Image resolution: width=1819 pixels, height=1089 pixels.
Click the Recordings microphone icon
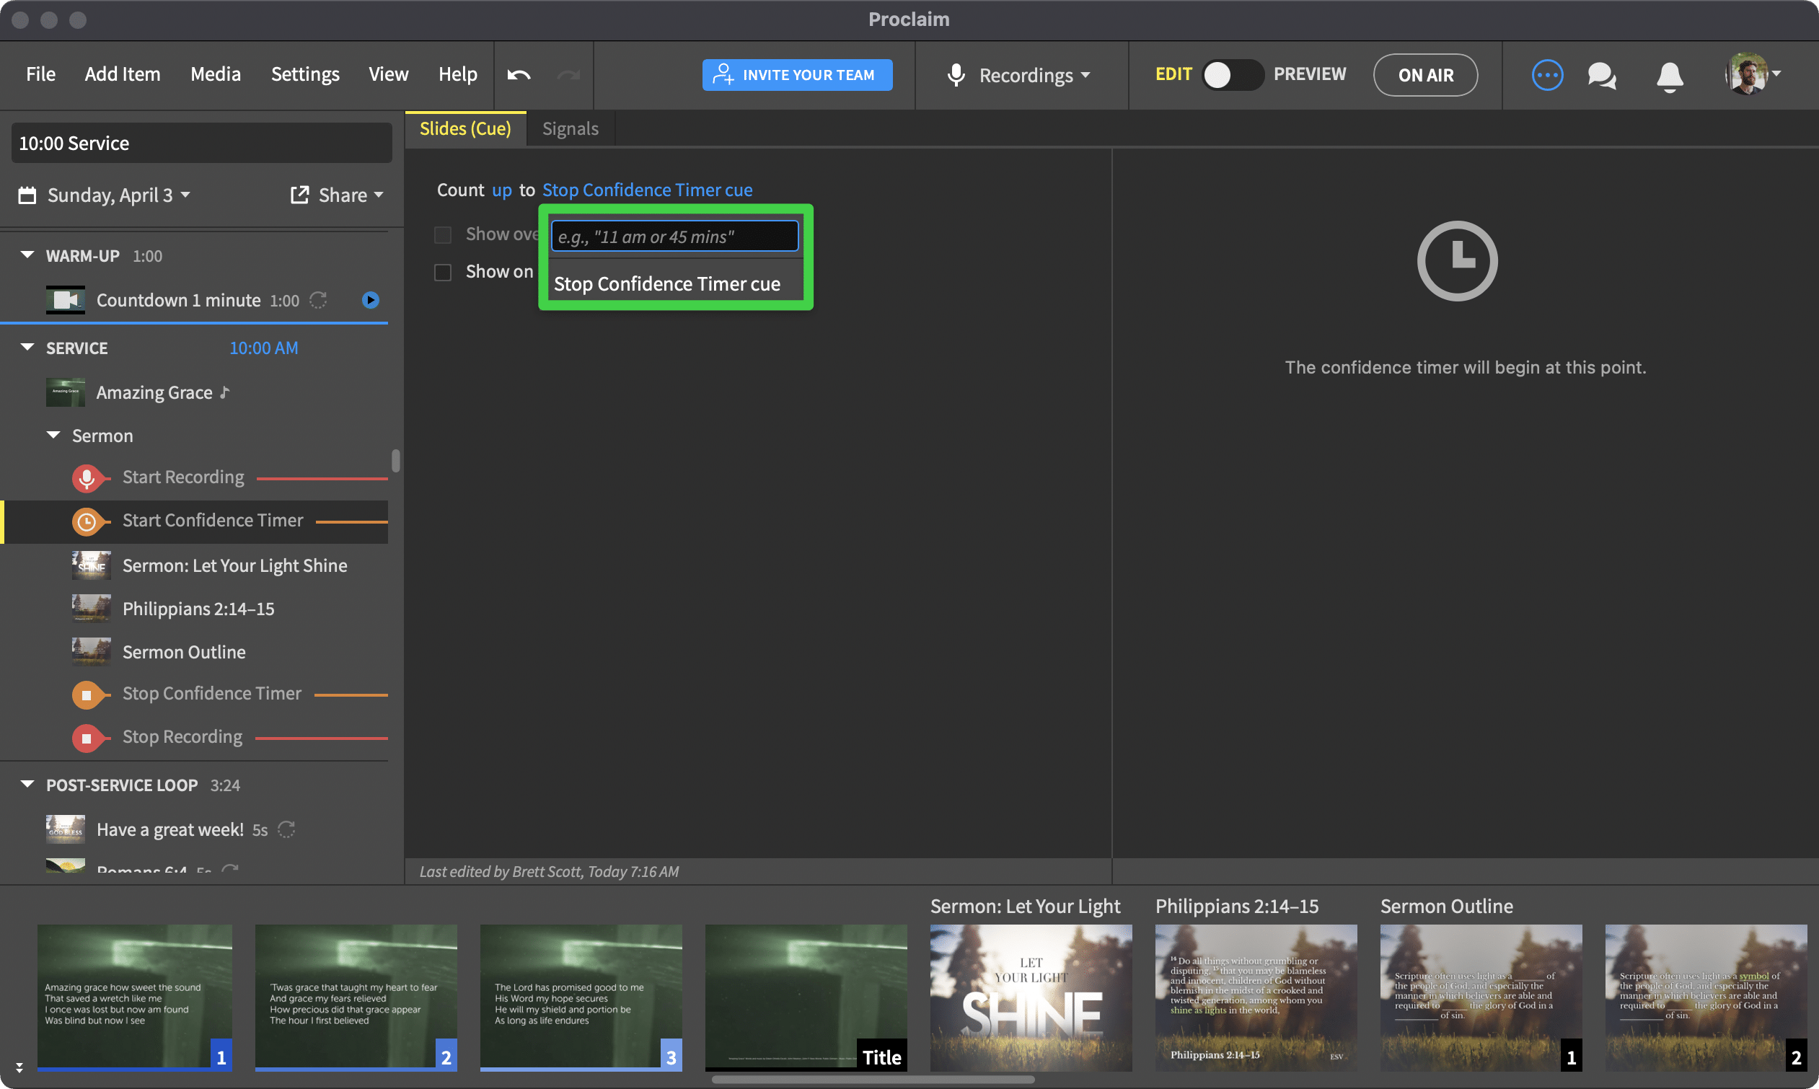pos(956,75)
